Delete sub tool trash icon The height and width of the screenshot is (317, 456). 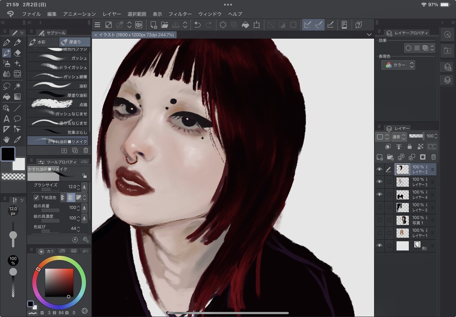(86, 150)
